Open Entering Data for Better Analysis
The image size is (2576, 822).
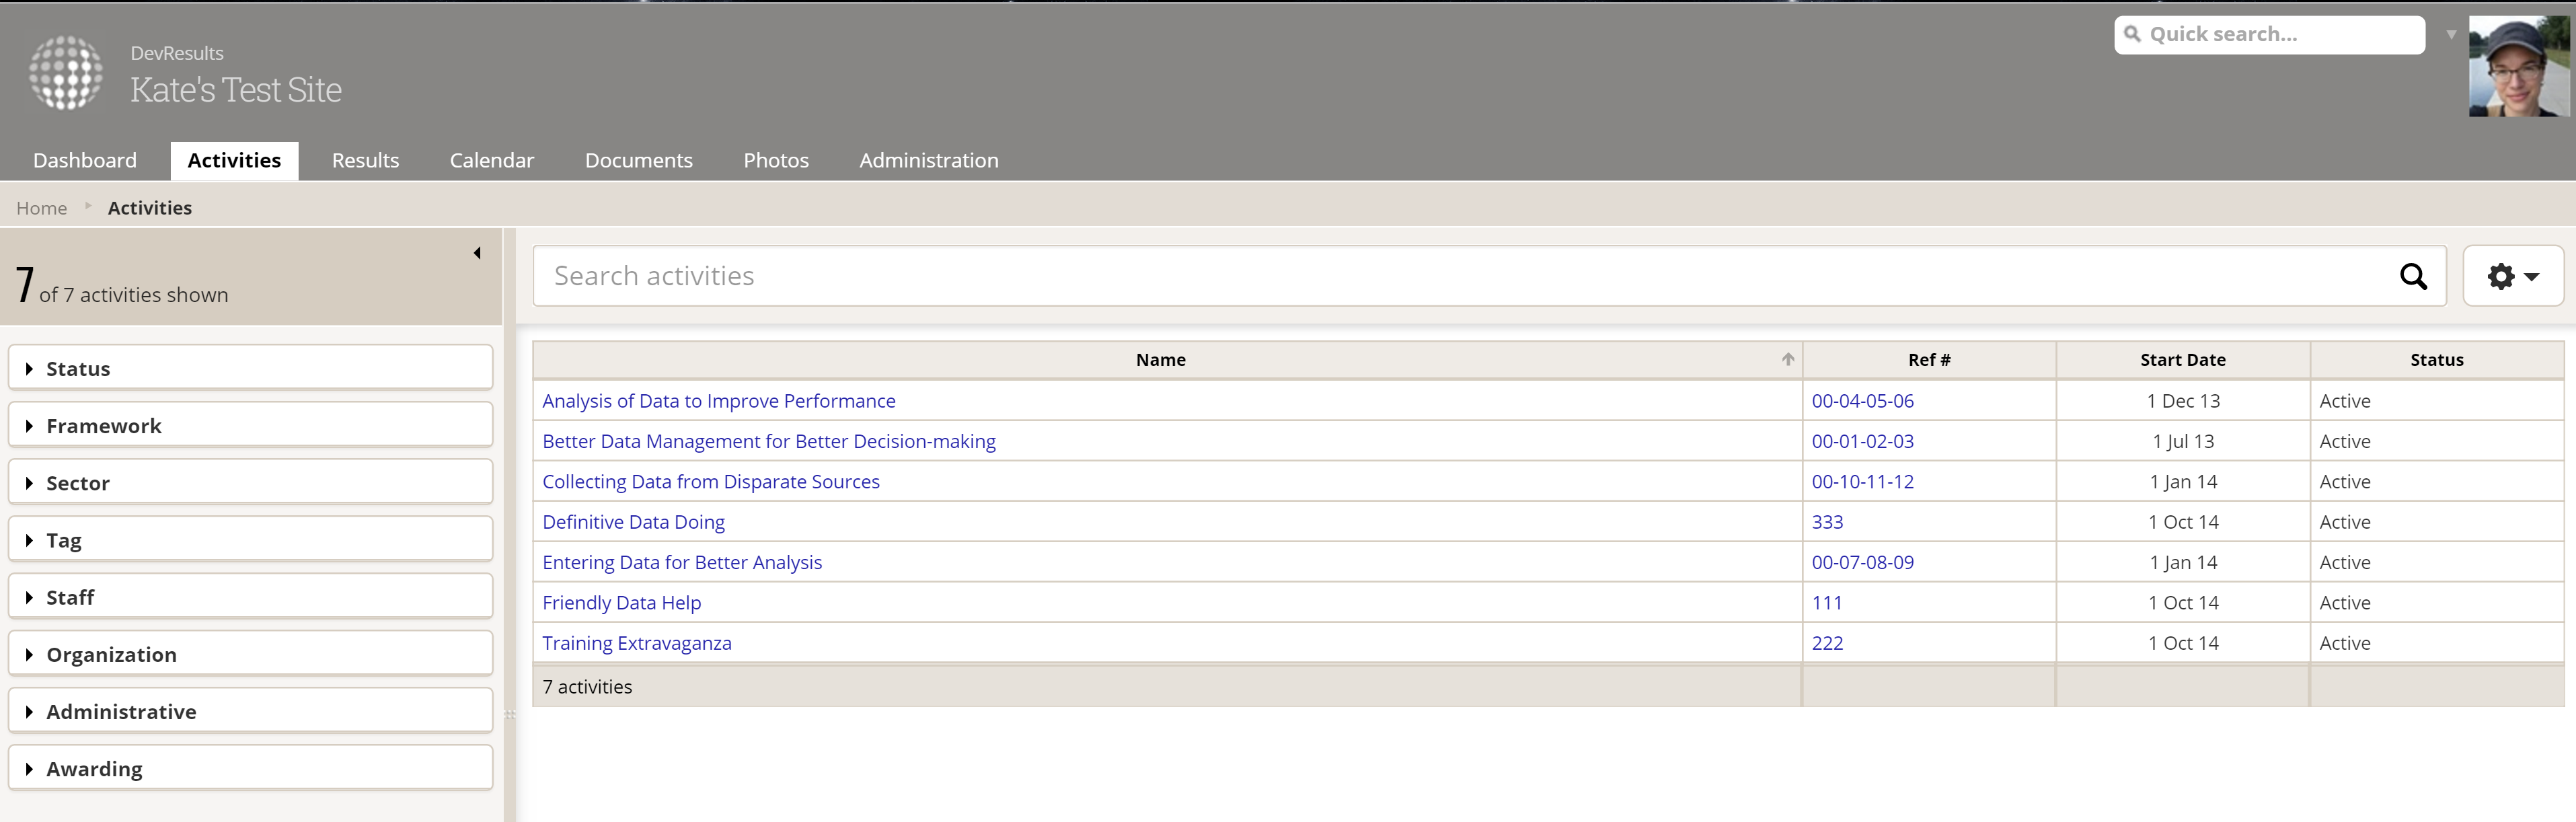click(x=682, y=562)
